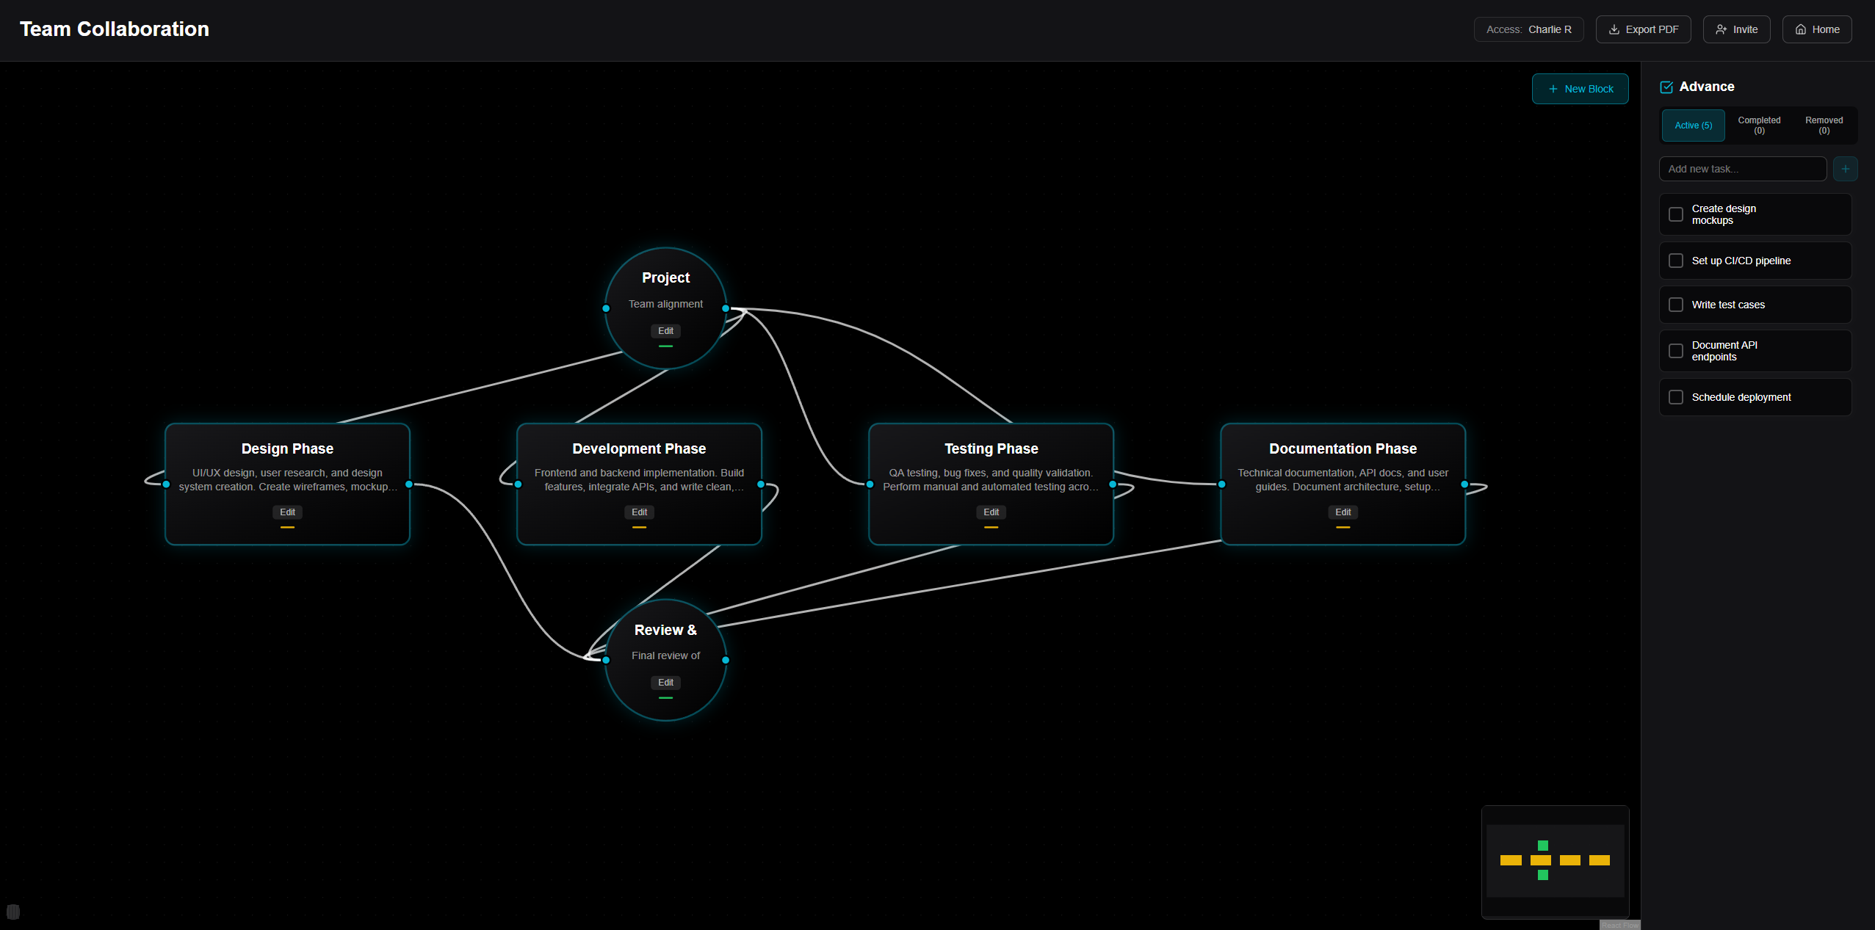Screen dimensions: 1875x930
Task: Switch to the Completed (0) tab
Action: (1759, 125)
